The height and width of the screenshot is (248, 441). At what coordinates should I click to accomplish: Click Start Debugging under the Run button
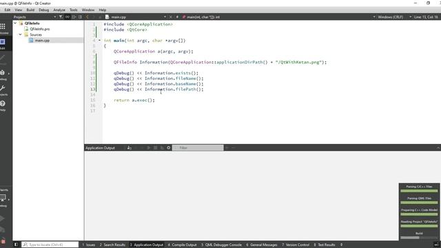2,229
